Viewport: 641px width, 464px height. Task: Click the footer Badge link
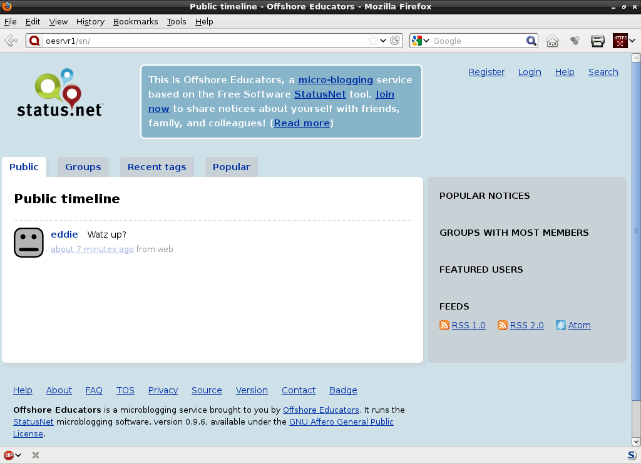(343, 390)
